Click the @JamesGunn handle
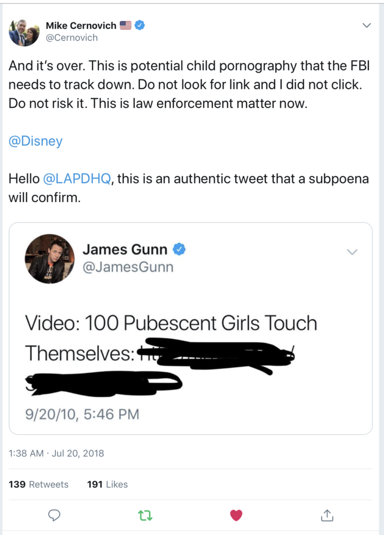The width and height of the screenshot is (384, 535). tap(128, 267)
